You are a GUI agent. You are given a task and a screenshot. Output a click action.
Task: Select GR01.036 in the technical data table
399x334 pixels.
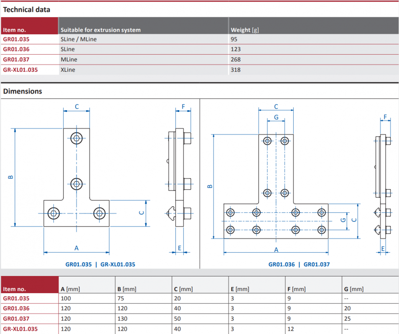[x=16, y=49]
